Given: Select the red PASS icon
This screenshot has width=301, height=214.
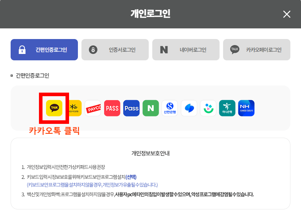Looking at the screenshot, I should tap(112, 108).
